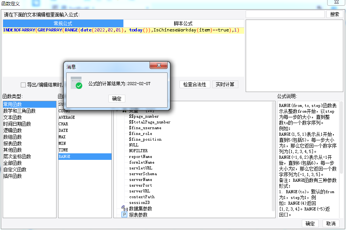Image resolution: width=346 pixels, height=230 pixels.
Task: Select the reportName variable
Action: [x=141, y=156]
